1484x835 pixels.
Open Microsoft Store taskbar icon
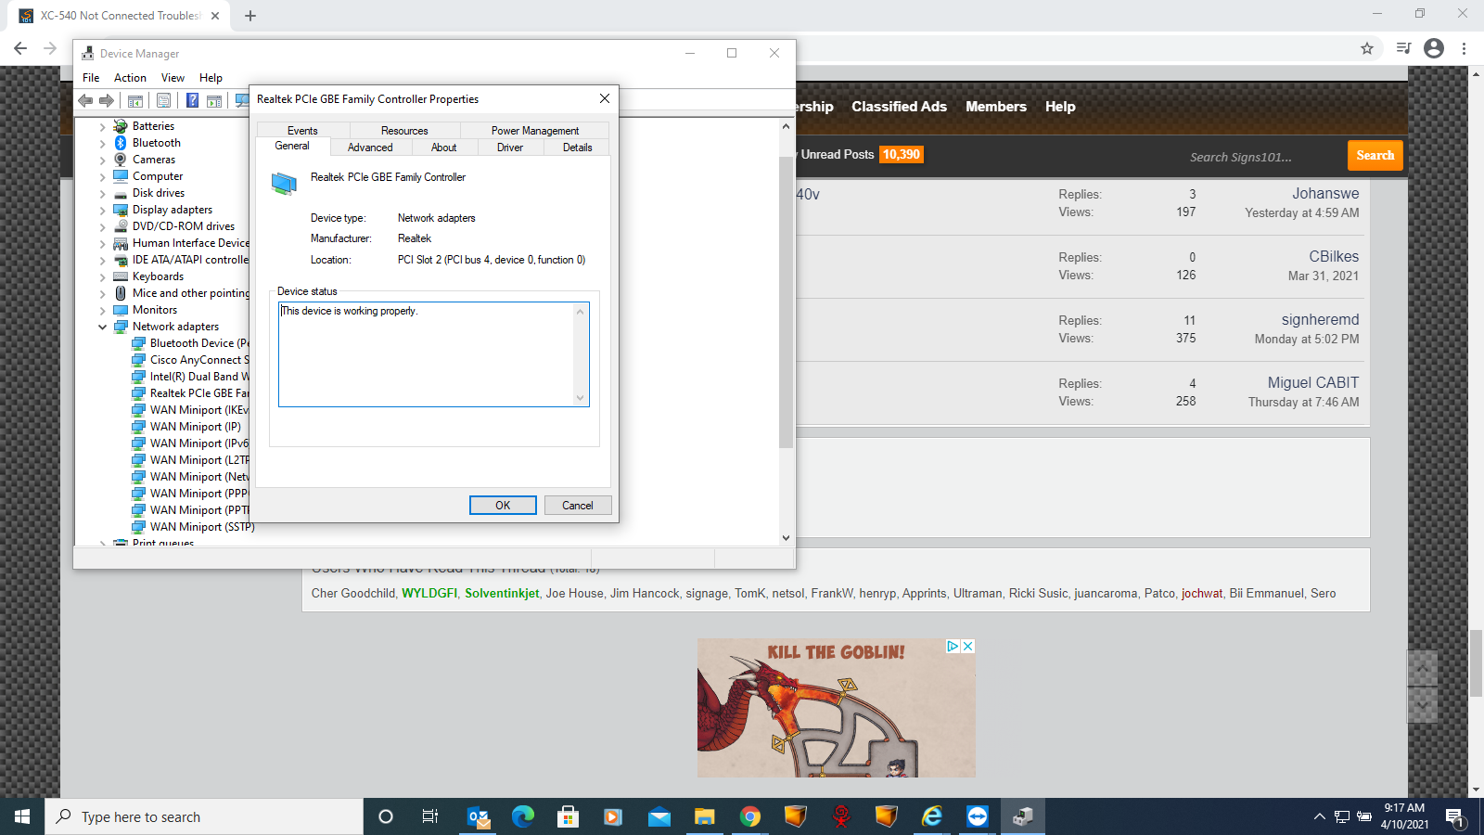point(568,816)
